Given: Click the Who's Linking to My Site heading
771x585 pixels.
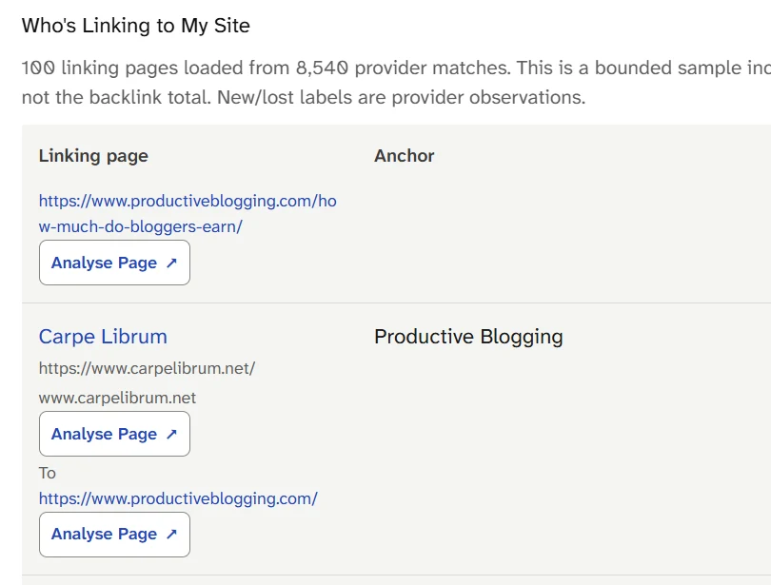Looking at the screenshot, I should [x=136, y=26].
